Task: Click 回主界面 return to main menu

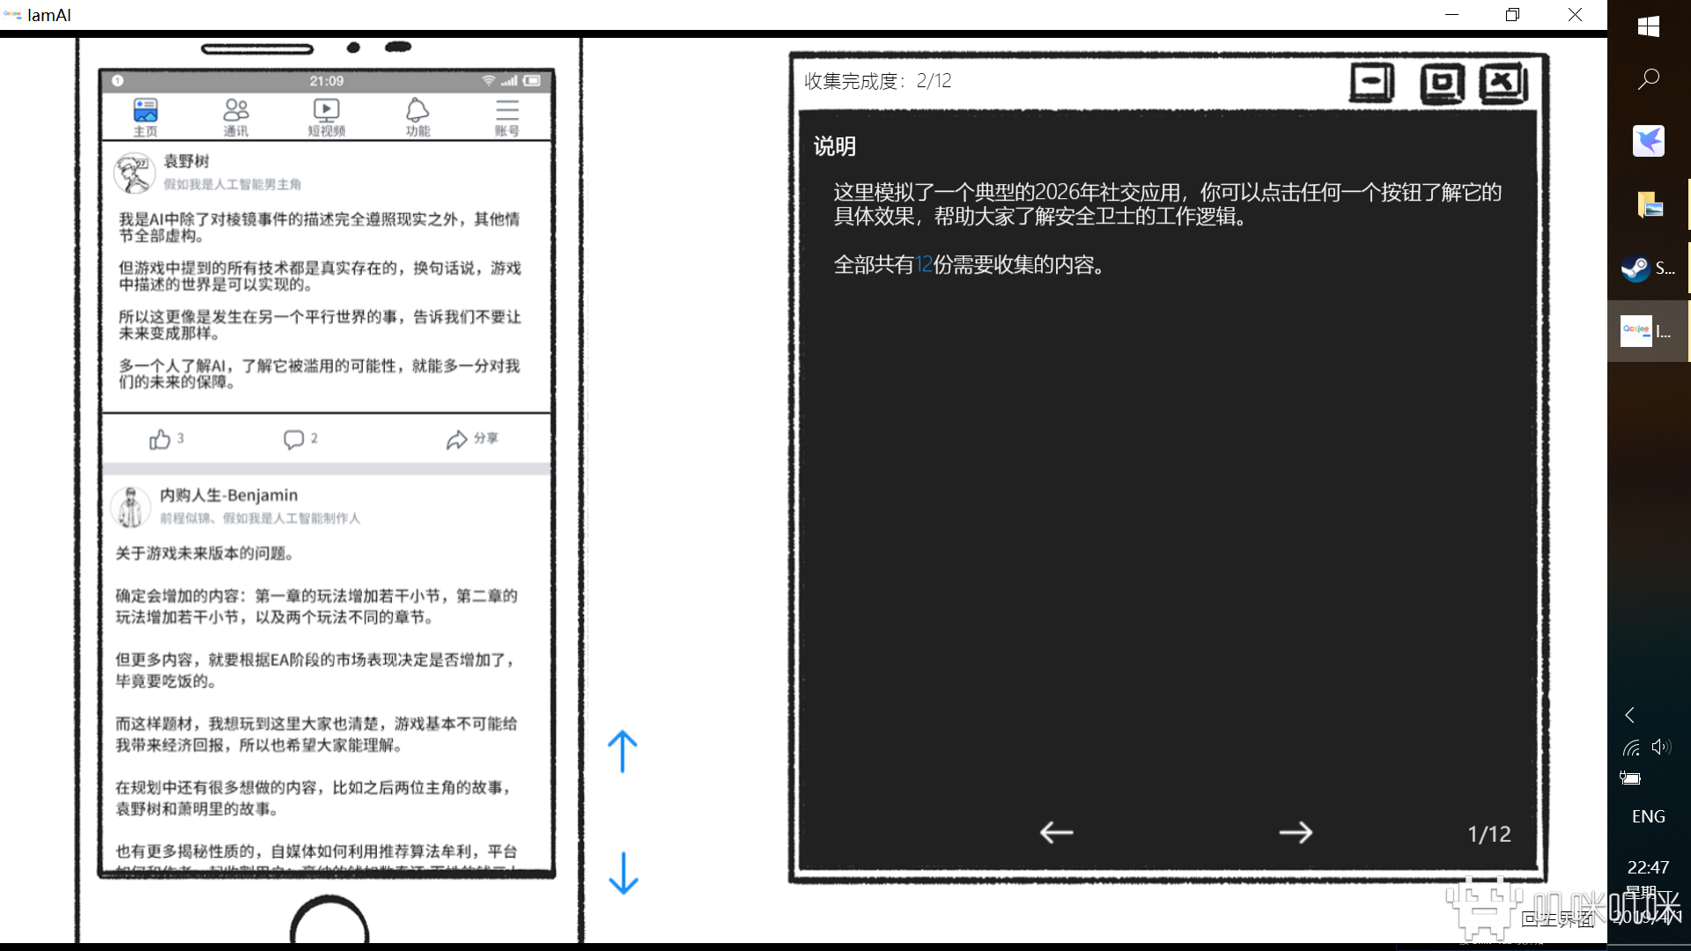Action: click(1558, 919)
